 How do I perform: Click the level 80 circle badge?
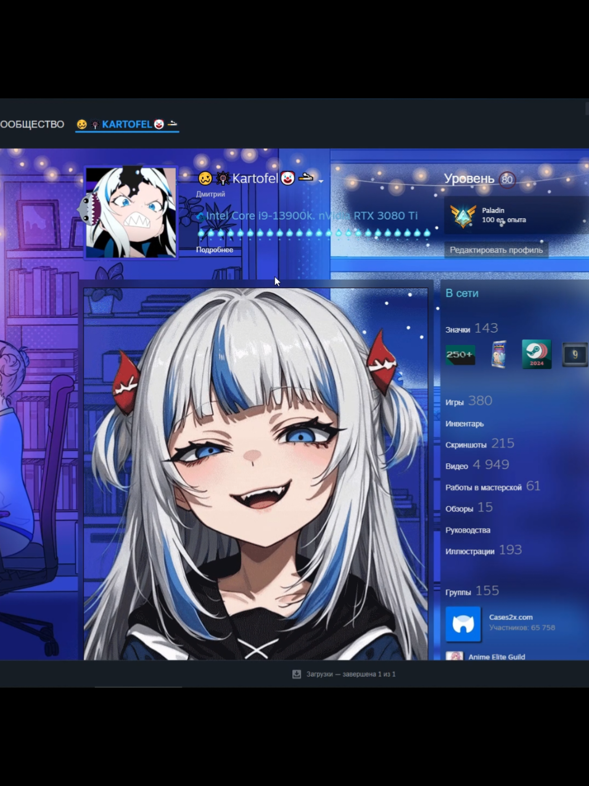[x=507, y=180]
